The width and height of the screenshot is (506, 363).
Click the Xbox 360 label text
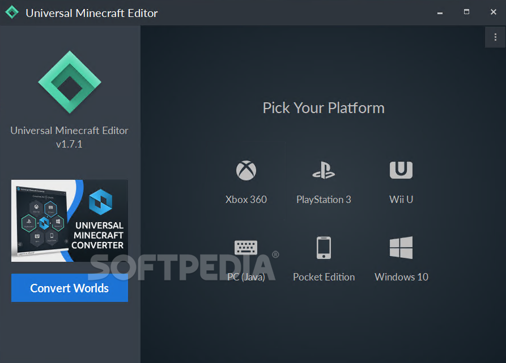[x=246, y=200]
